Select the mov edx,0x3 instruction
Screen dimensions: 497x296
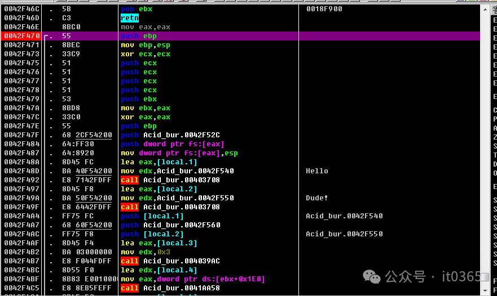pyautogui.click(x=145, y=252)
